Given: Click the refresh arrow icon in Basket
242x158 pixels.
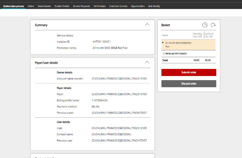Looking at the screenshot, I should point(213,25).
